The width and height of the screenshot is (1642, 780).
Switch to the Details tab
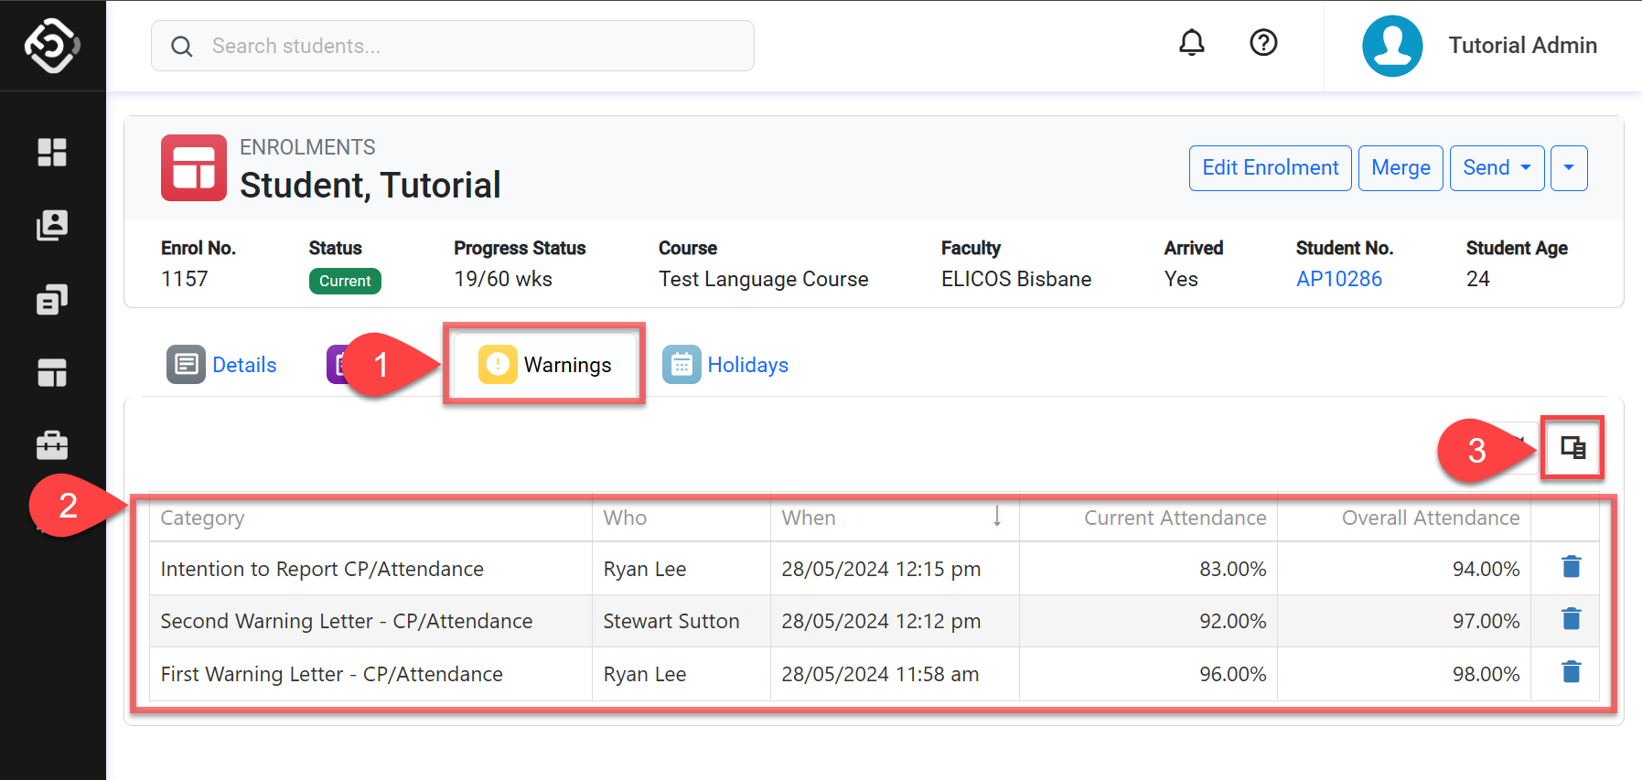[222, 365]
